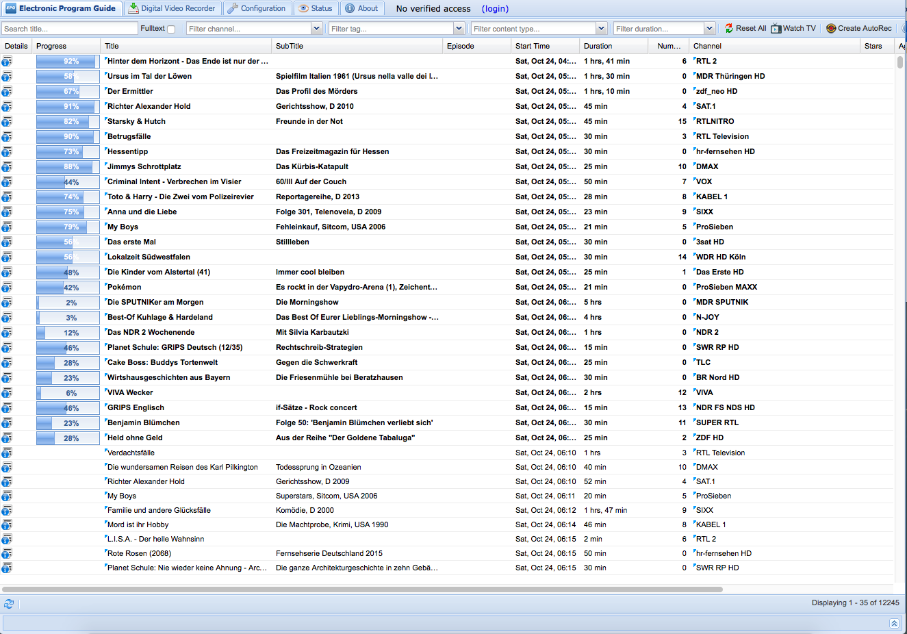Click Reset All filters button
Screen dimensions: 907x634
pos(745,29)
